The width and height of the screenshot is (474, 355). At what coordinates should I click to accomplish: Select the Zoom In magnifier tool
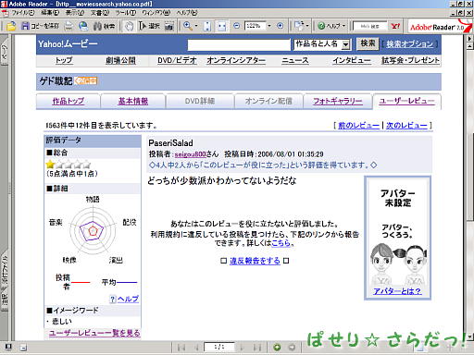click(x=187, y=26)
